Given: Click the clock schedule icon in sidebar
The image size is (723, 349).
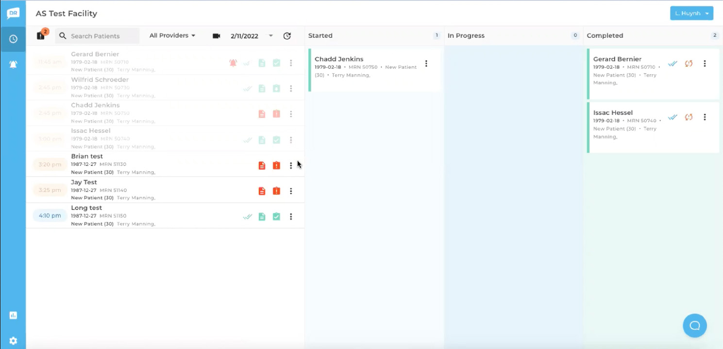Looking at the screenshot, I should coord(13,39).
